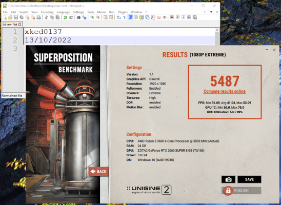Screen dimensions: 281x205
Task: Close the new 1.txt tab
Action: (19, 25)
